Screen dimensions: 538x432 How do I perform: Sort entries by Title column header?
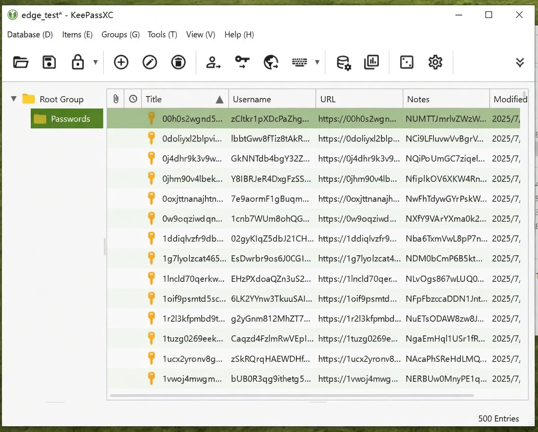(x=185, y=99)
